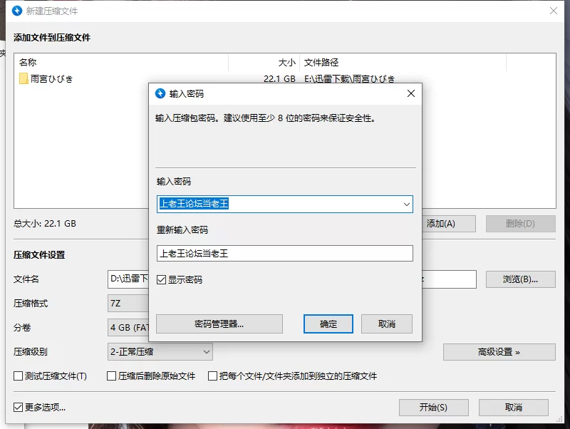Click the 浏览(B)... button

[x=521, y=279]
